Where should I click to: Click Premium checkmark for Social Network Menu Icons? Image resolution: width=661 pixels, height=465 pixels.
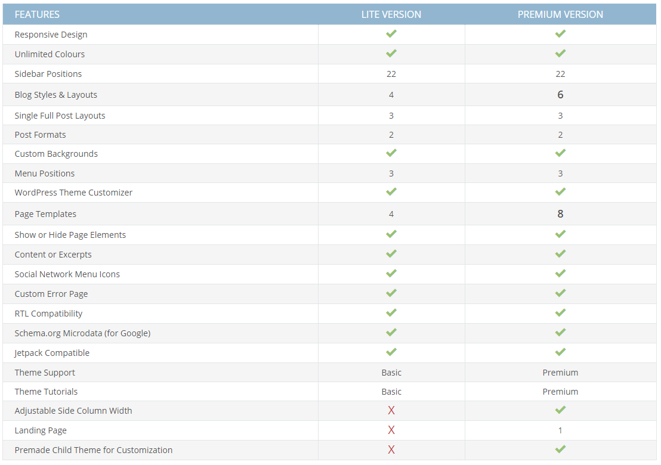(560, 274)
